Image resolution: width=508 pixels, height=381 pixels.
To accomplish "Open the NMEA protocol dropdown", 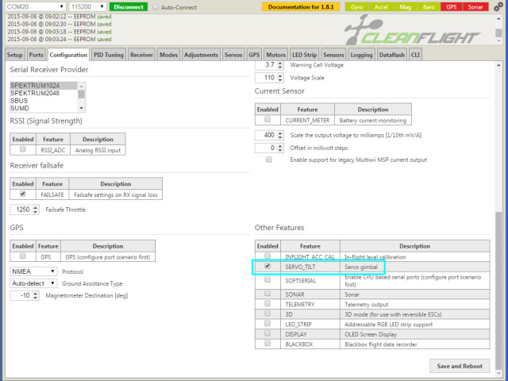I will [33, 271].
